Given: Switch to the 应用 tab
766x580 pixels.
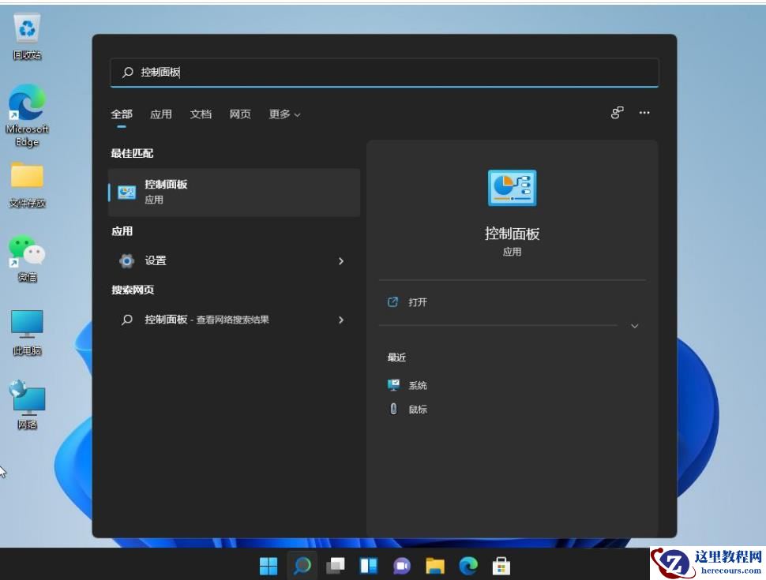Looking at the screenshot, I should tap(161, 114).
